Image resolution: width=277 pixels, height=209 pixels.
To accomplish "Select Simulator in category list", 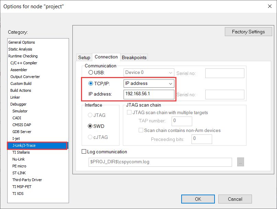I will tap(20, 111).
